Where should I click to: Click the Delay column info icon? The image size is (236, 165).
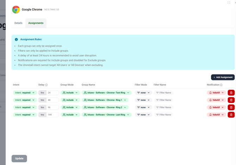tap(46, 85)
